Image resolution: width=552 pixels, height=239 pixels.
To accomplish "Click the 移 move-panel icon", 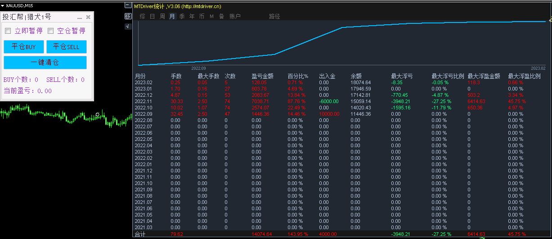I will click(x=128, y=16).
